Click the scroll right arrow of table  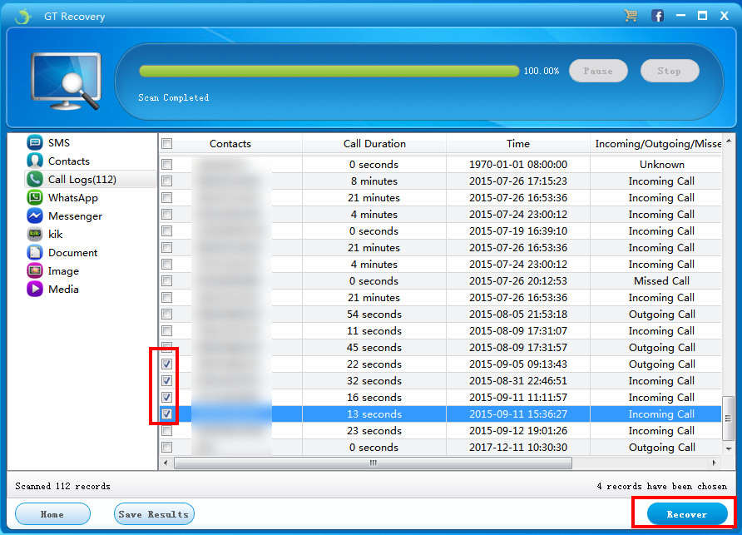[x=714, y=463]
